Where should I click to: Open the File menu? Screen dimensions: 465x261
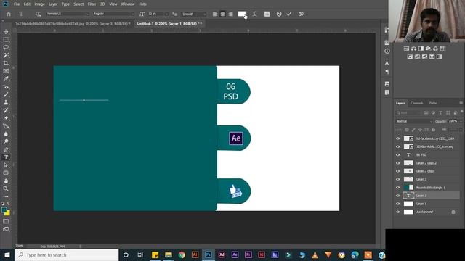coord(17,4)
